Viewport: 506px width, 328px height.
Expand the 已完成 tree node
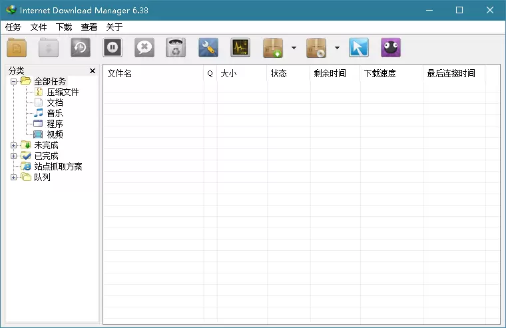[x=13, y=156]
